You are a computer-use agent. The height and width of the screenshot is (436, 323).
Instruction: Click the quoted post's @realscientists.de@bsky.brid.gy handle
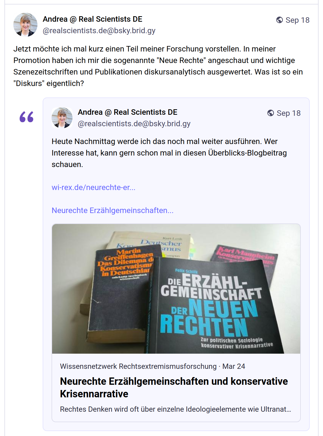(134, 124)
